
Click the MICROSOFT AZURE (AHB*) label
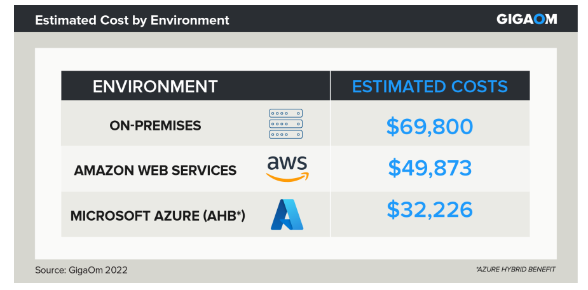tap(158, 216)
